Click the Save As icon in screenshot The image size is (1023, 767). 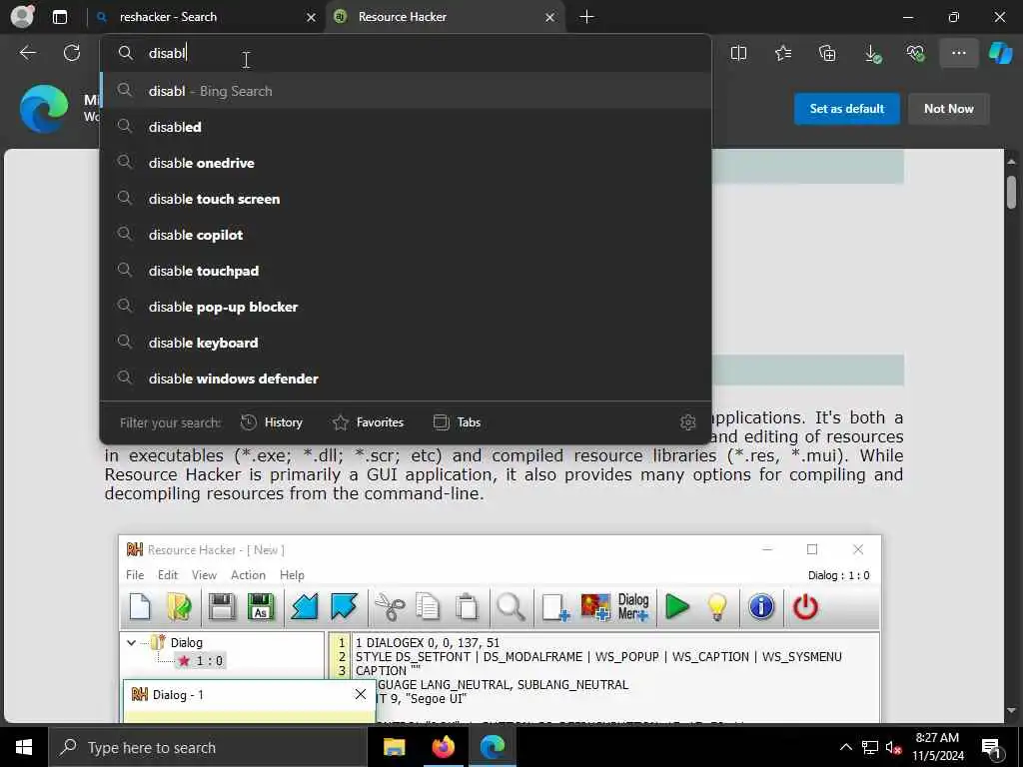261,607
